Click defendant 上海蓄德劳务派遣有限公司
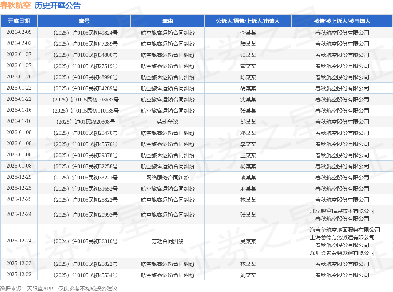The width and height of the screenshot is (393, 292). [342, 237]
